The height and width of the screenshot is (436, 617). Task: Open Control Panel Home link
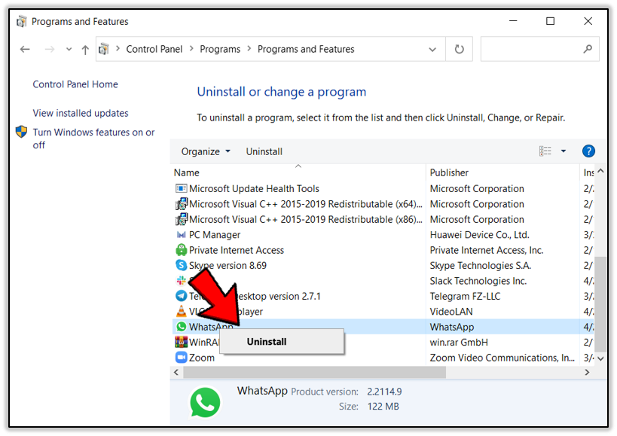pos(75,84)
